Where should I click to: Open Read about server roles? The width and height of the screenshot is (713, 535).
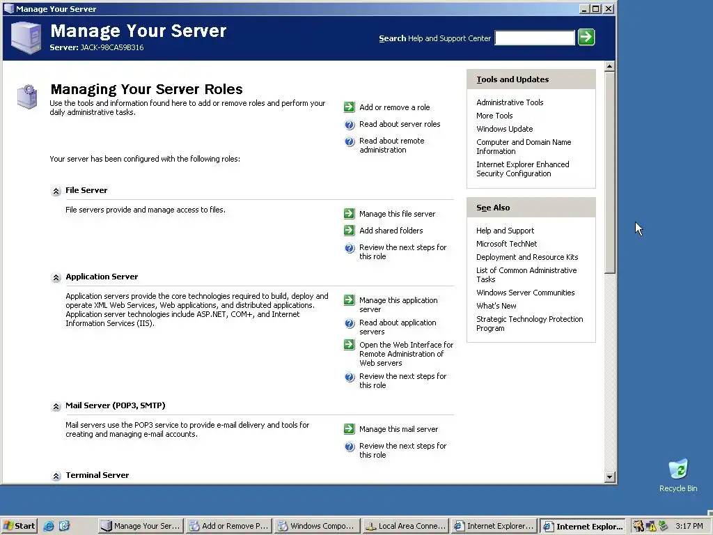[400, 124]
